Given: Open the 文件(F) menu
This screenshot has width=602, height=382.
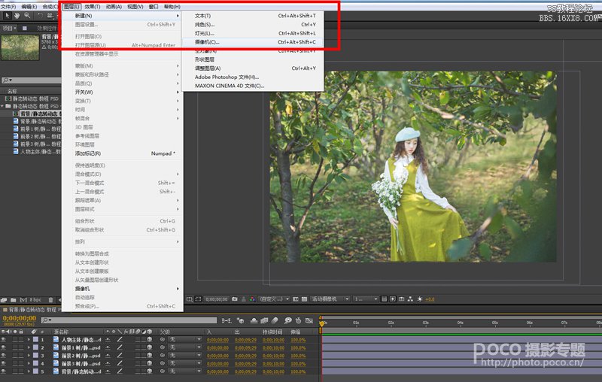Looking at the screenshot, I should click(x=8, y=7).
